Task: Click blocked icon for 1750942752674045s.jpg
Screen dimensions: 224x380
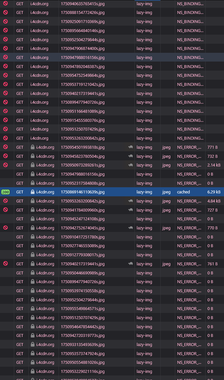Action: (5, 227)
